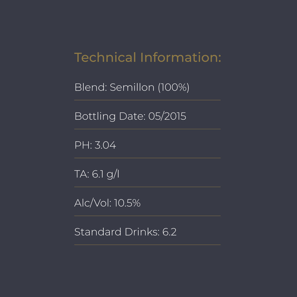The image size is (297, 297).
Task: Click the TA label
Action: click(x=81, y=174)
